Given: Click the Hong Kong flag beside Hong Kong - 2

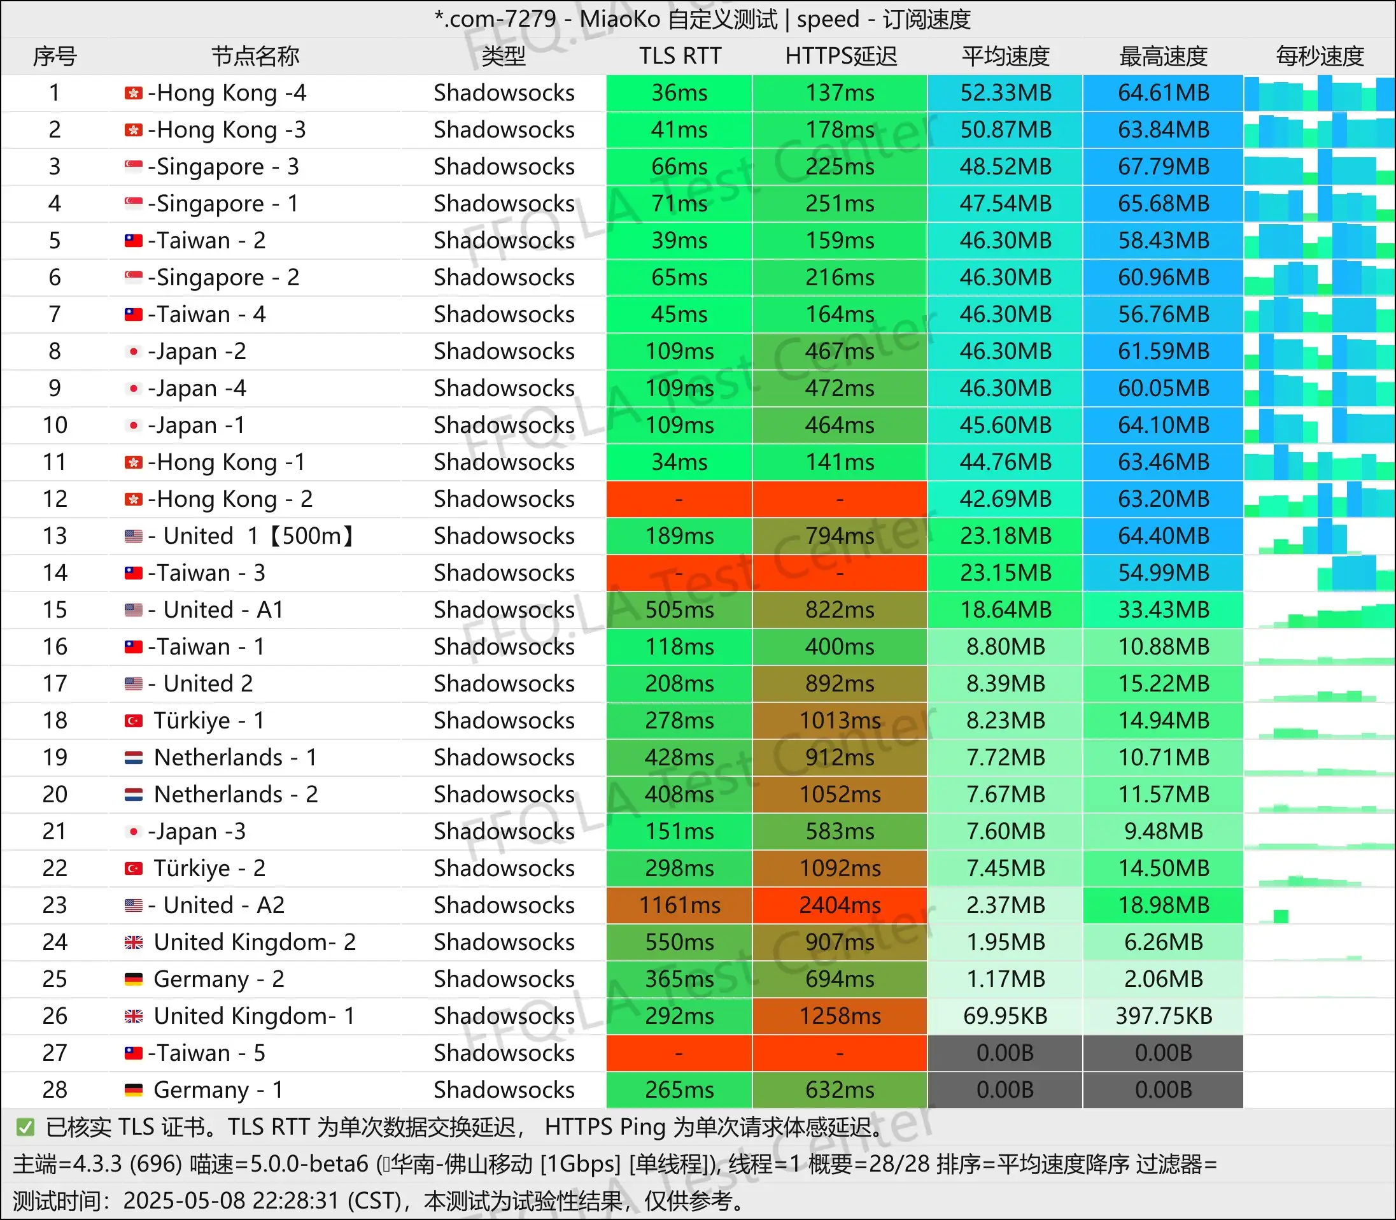Looking at the screenshot, I should 134,499.
